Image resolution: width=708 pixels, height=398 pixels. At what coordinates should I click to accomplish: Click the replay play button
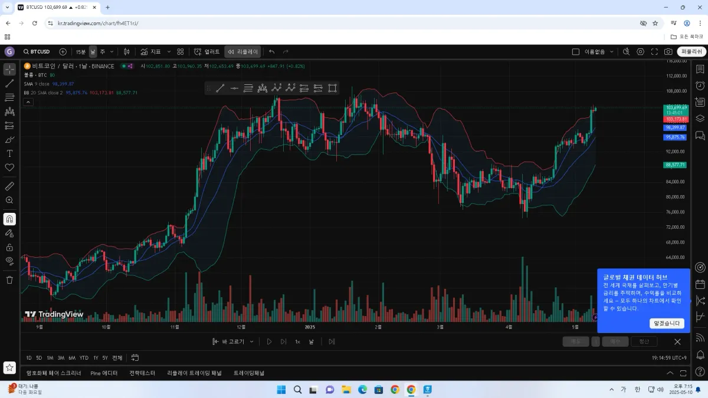click(269, 341)
